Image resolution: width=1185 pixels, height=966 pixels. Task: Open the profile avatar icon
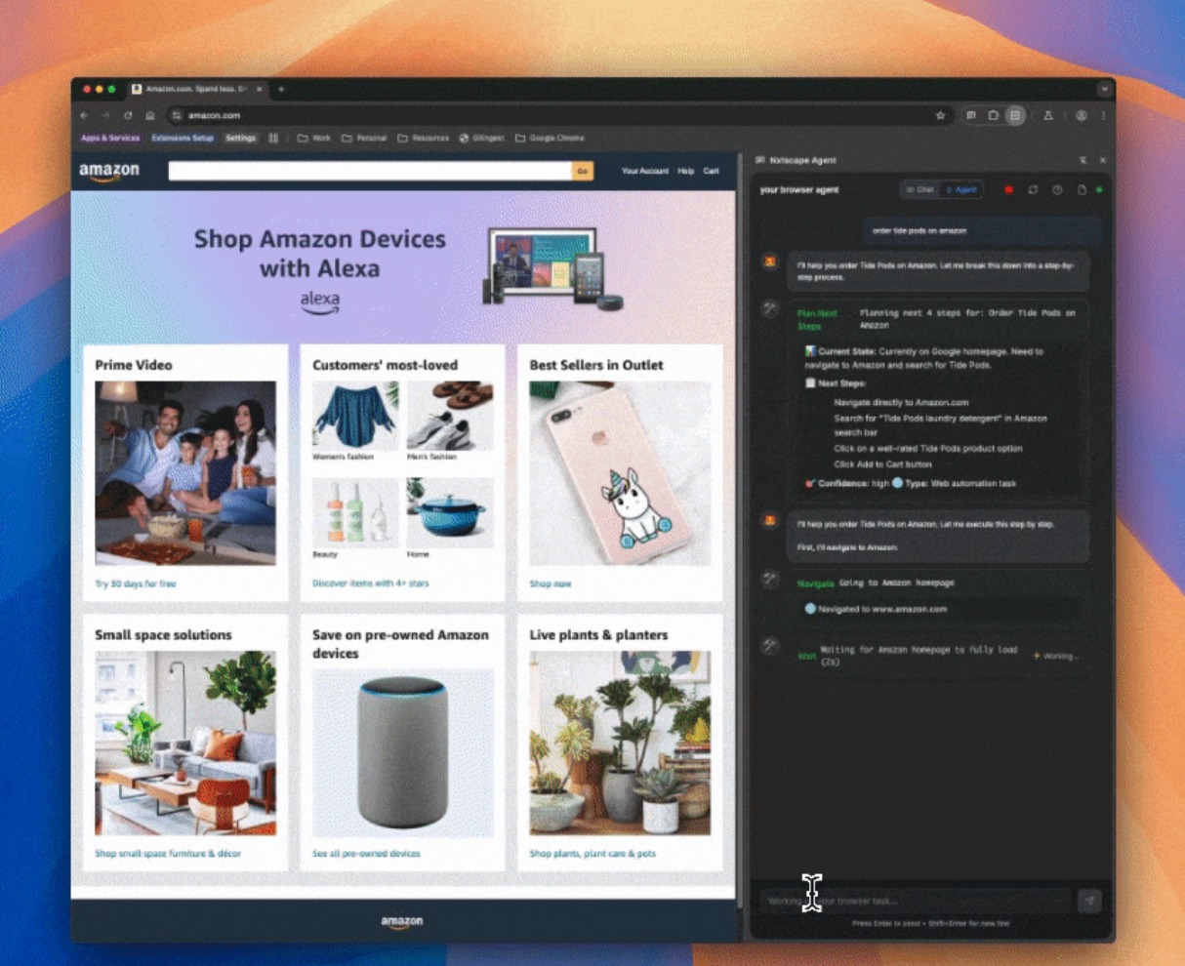point(1082,115)
